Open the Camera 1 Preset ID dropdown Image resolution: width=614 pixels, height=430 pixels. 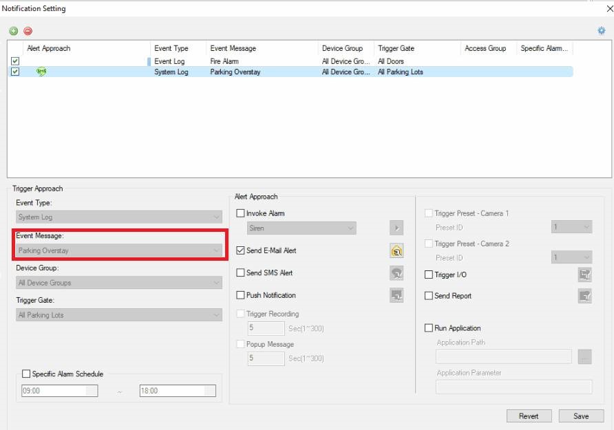(572, 227)
